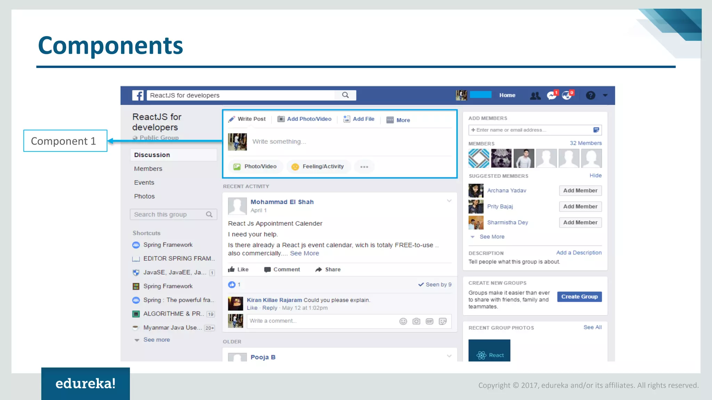
Task: Open JavaSE, JavaEE, Ja... shortcut
Action: (174, 273)
